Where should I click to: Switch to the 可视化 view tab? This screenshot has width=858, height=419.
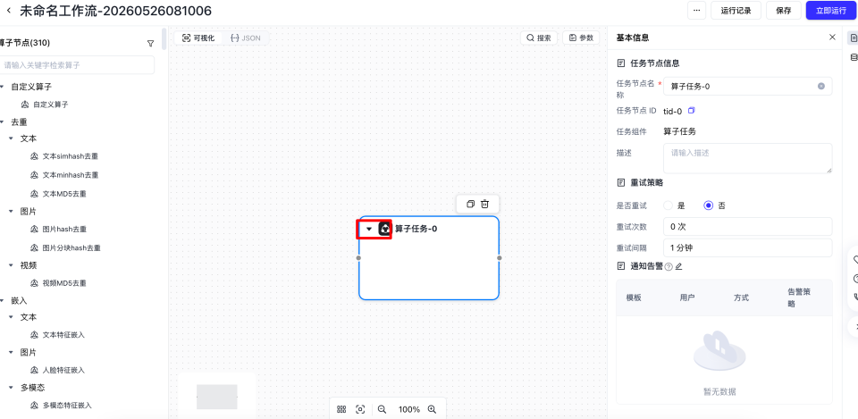(198, 38)
